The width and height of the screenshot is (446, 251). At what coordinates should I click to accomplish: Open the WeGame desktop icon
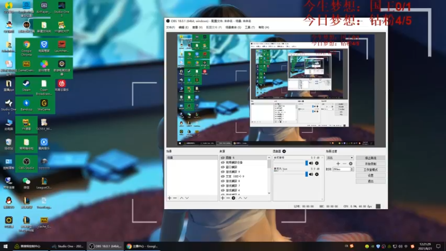pos(44,105)
